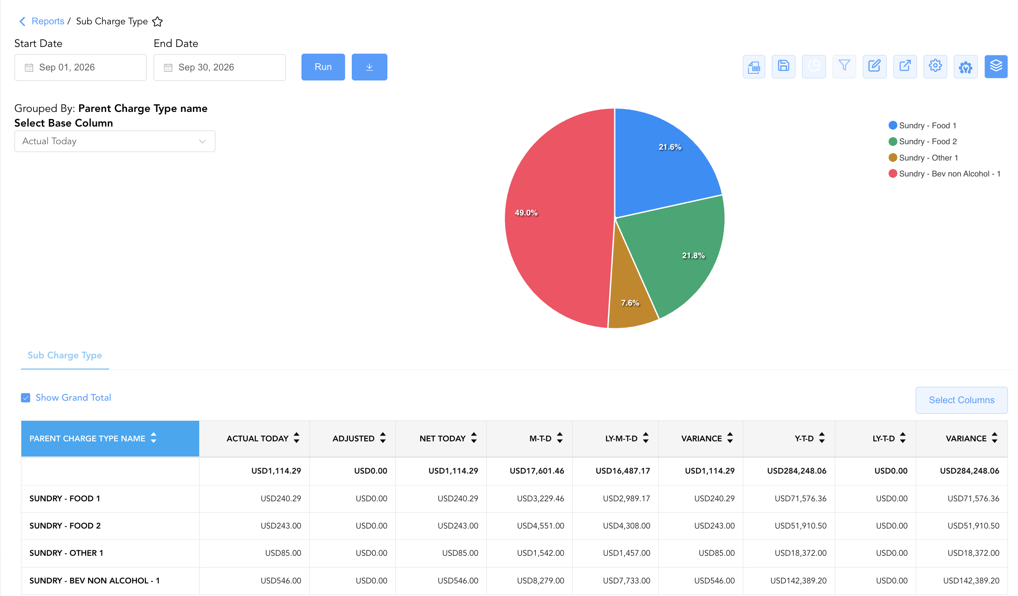Open the funnel filter icon

pyautogui.click(x=844, y=67)
